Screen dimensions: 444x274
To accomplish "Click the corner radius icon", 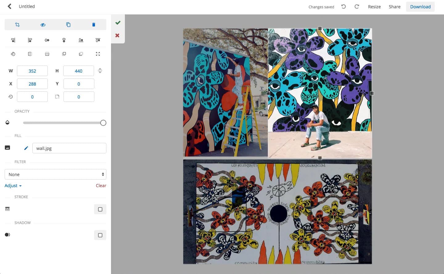I will click(57, 97).
